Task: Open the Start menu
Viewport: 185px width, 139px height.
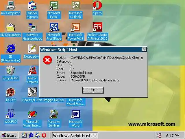Action: coord(9,135)
